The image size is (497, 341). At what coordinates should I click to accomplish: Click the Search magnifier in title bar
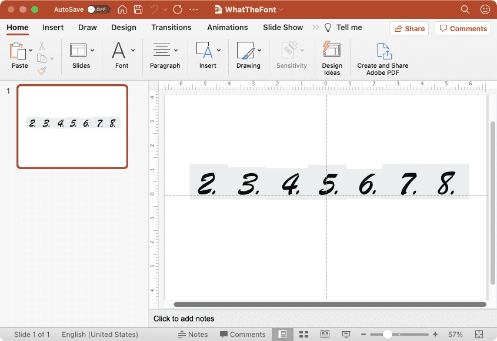click(x=465, y=10)
